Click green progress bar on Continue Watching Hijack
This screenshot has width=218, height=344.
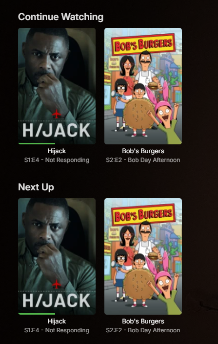pyautogui.click(x=37, y=143)
